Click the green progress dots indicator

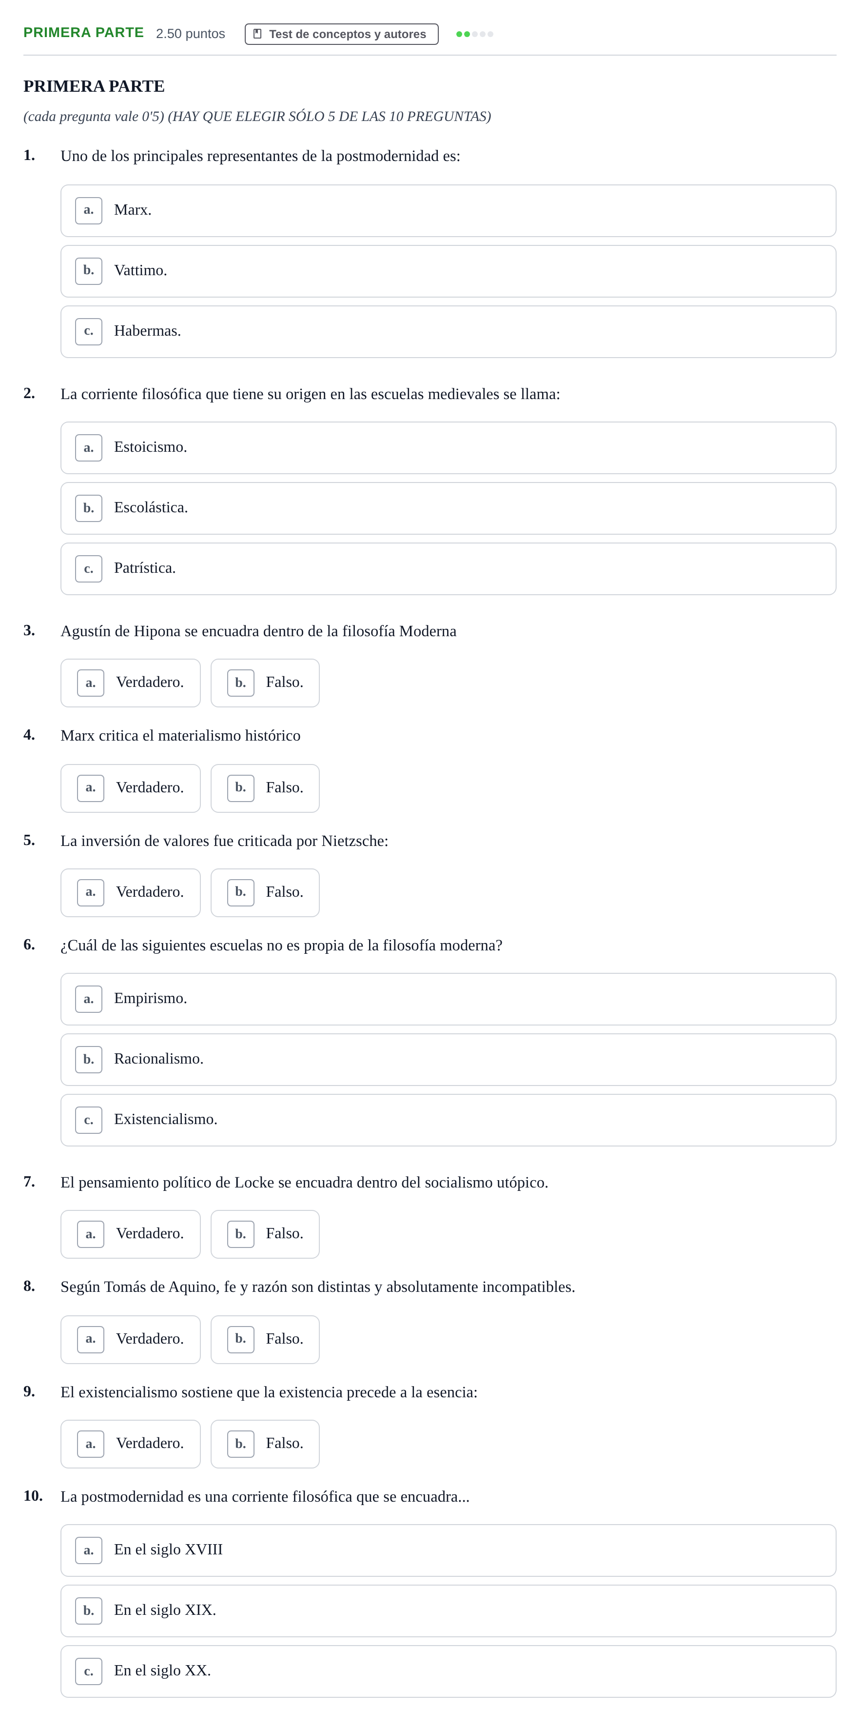[474, 34]
